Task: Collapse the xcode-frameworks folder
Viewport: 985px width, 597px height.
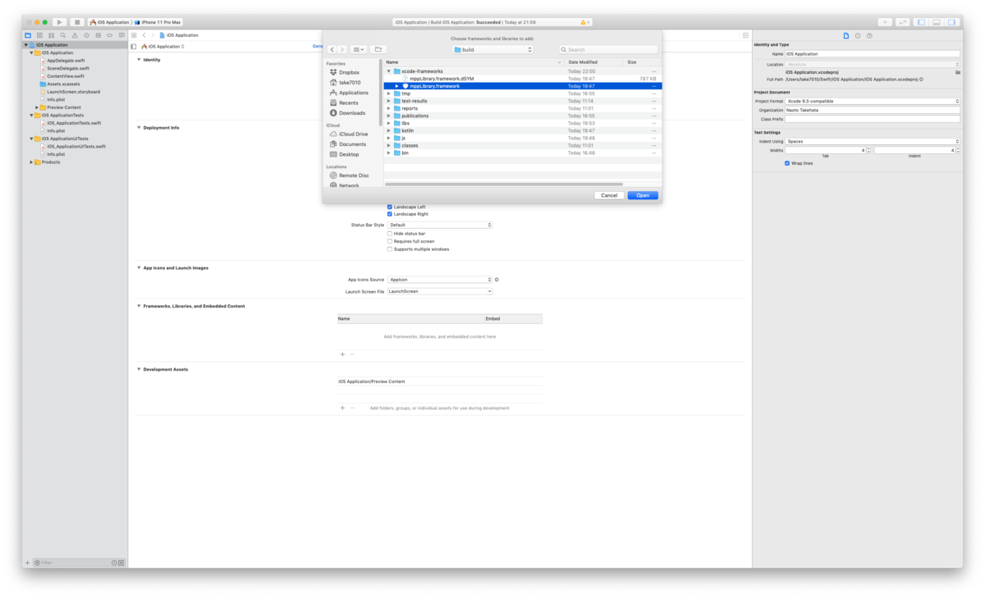Action: (389, 71)
